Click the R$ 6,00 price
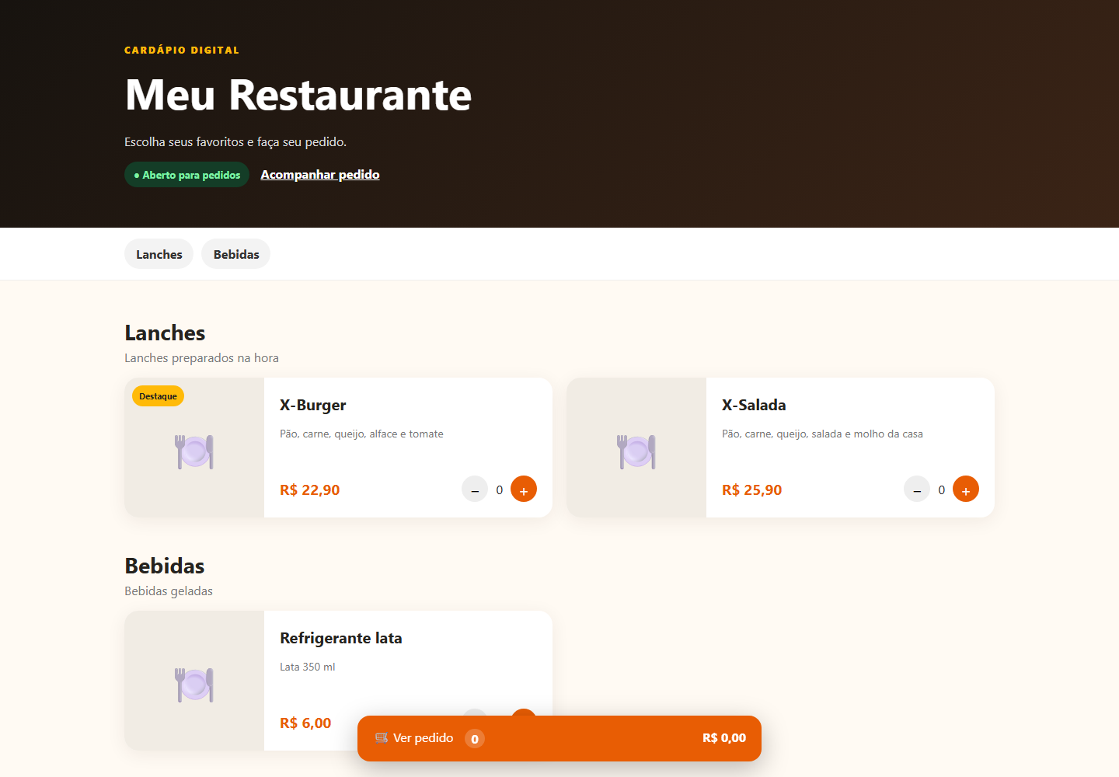1119x777 pixels. pos(305,723)
